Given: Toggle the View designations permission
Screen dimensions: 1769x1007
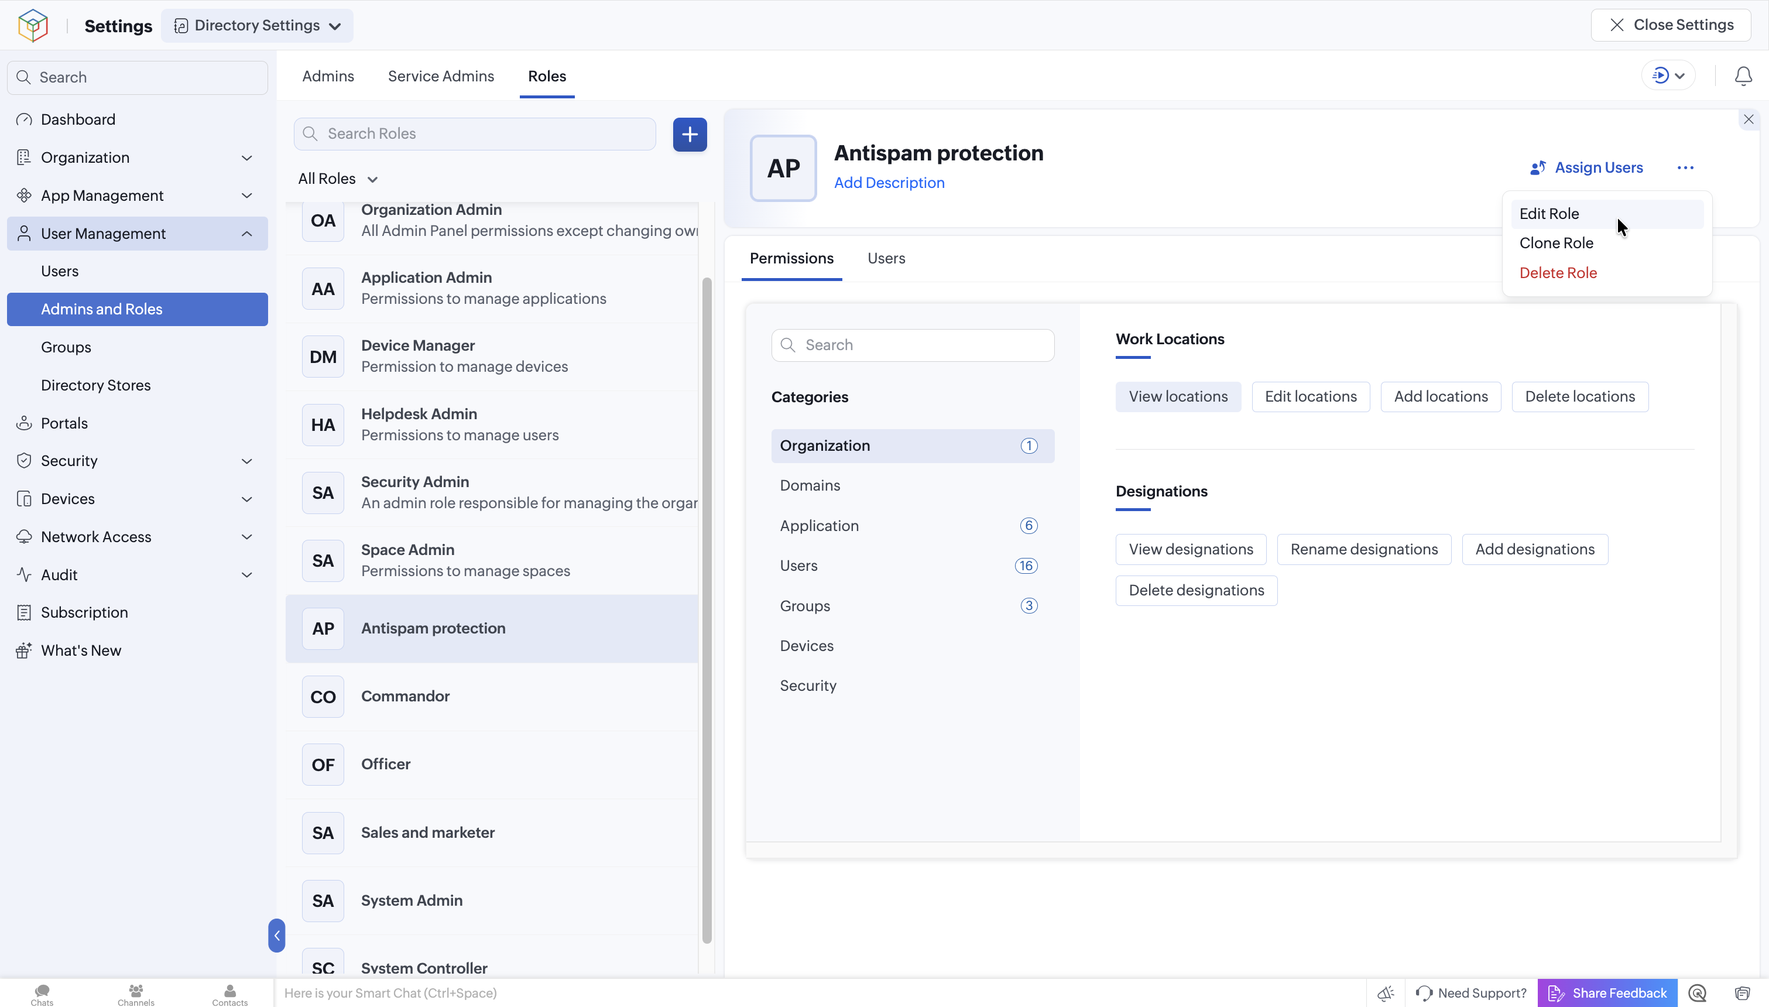Looking at the screenshot, I should 1191,549.
